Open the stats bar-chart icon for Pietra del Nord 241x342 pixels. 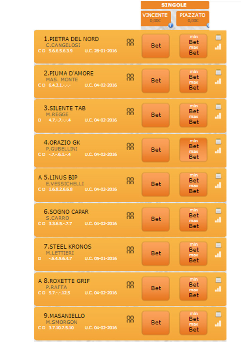[x=218, y=47]
